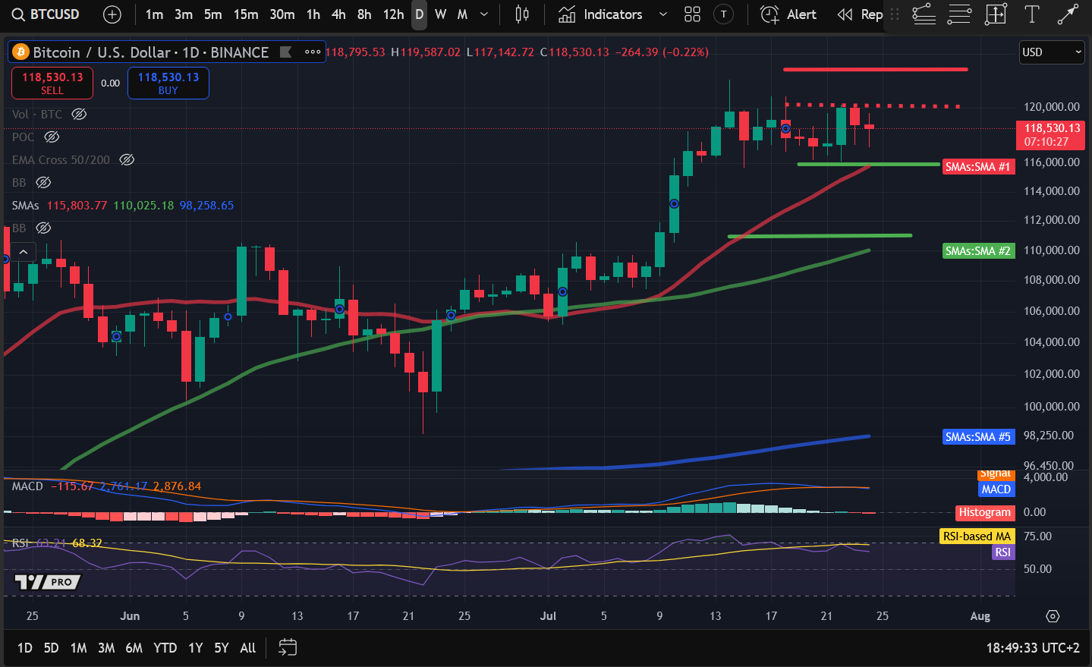The image size is (1092, 667).
Task: Switch to the W weekly timeframe
Action: click(441, 14)
